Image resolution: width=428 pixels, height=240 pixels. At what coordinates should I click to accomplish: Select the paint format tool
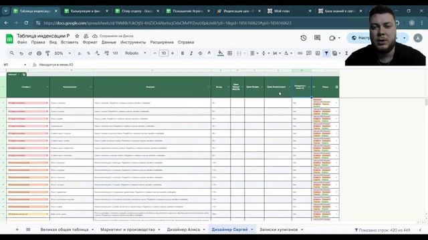(47, 53)
